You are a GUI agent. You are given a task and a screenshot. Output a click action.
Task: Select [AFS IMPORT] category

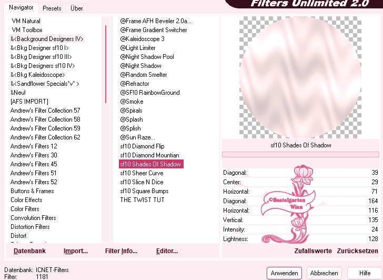coord(29,102)
